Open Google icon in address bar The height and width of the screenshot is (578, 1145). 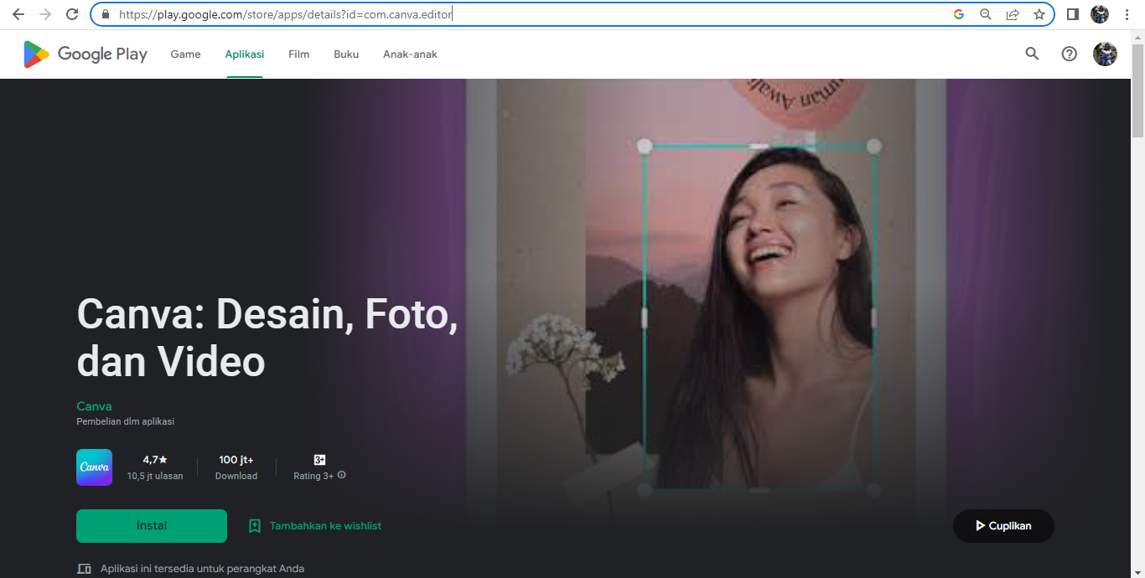959,14
